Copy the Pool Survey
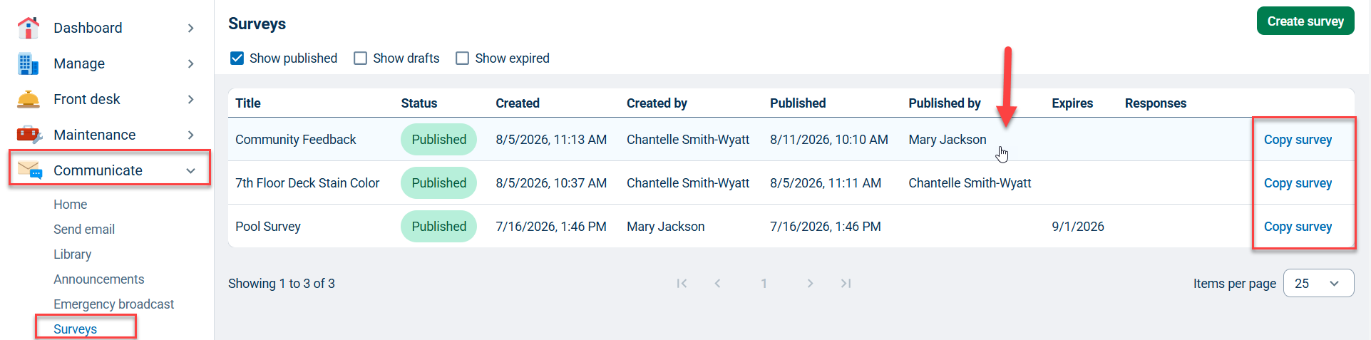The image size is (1371, 340). (x=1298, y=227)
